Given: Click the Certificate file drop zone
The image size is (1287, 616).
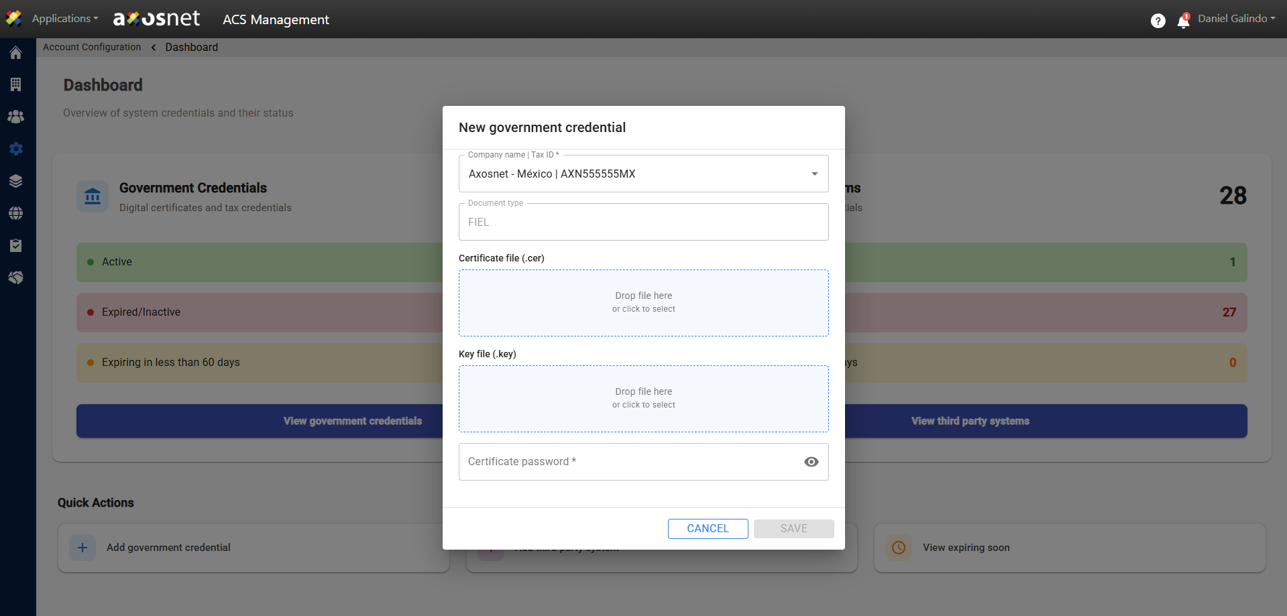Looking at the screenshot, I should (643, 302).
